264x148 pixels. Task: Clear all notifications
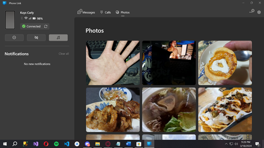(x=64, y=54)
